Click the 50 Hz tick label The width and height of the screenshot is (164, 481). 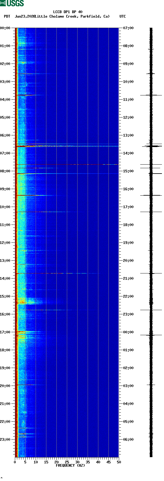119,462
